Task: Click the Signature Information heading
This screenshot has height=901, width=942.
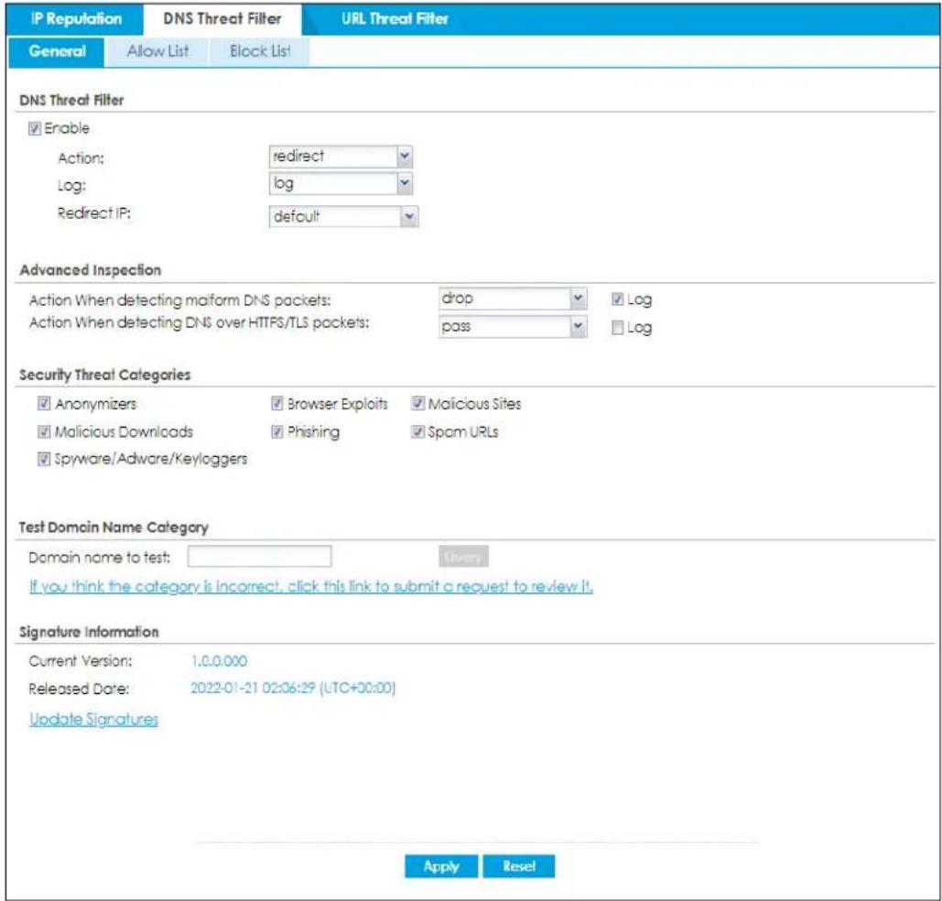Action: click(89, 632)
